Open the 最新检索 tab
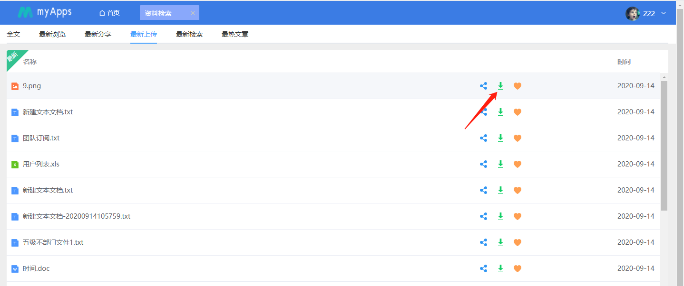The image size is (684, 286). coord(189,34)
